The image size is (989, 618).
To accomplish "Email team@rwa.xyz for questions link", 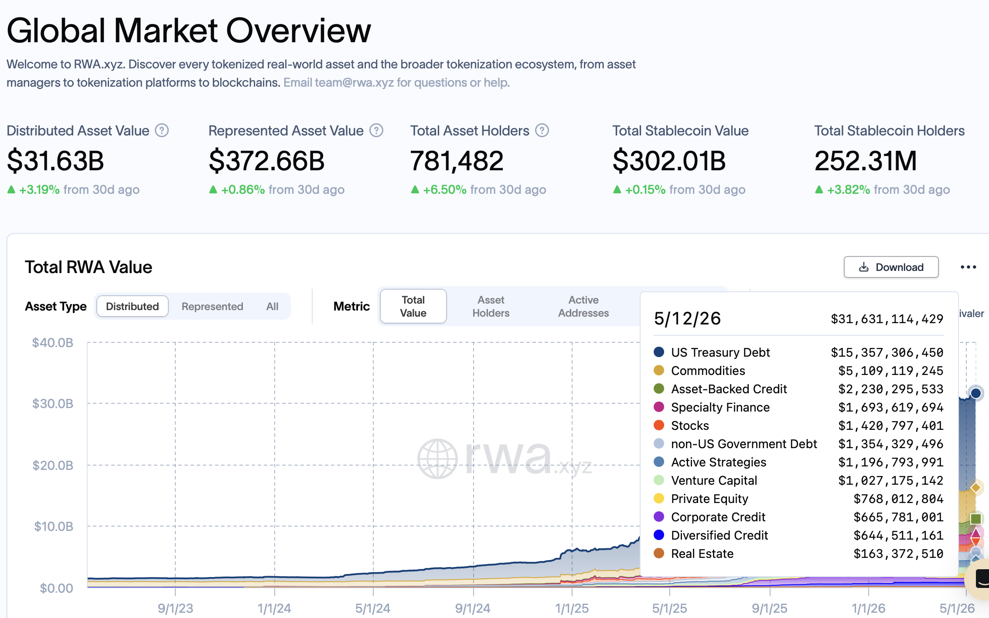I will (396, 82).
